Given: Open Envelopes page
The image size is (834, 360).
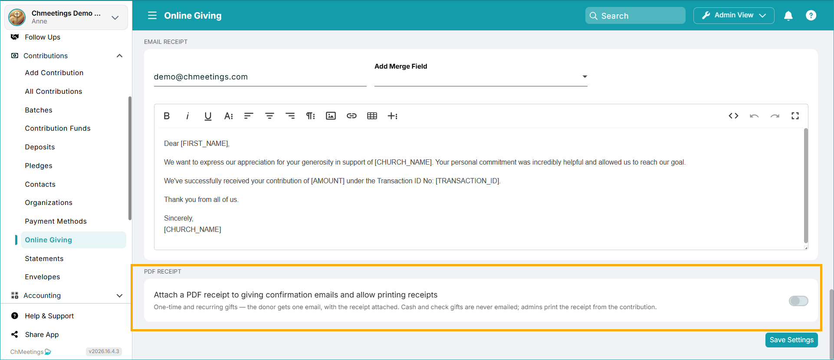Looking at the screenshot, I should click(x=43, y=277).
